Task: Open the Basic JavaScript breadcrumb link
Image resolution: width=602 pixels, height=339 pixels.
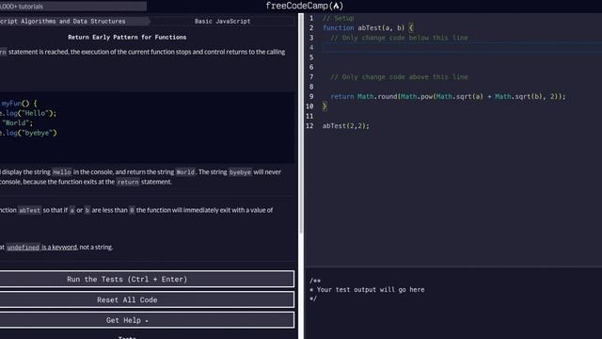Action: [x=222, y=21]
